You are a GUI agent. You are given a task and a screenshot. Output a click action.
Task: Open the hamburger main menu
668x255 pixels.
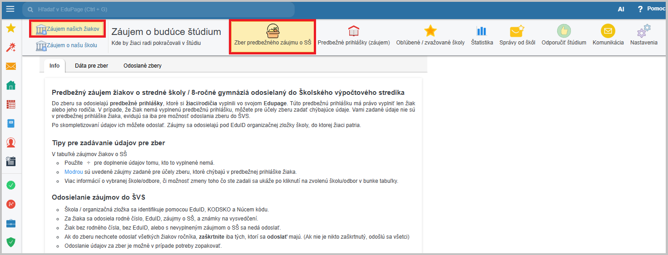10,9
